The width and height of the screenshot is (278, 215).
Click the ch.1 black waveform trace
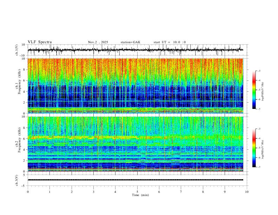point(135,50)
